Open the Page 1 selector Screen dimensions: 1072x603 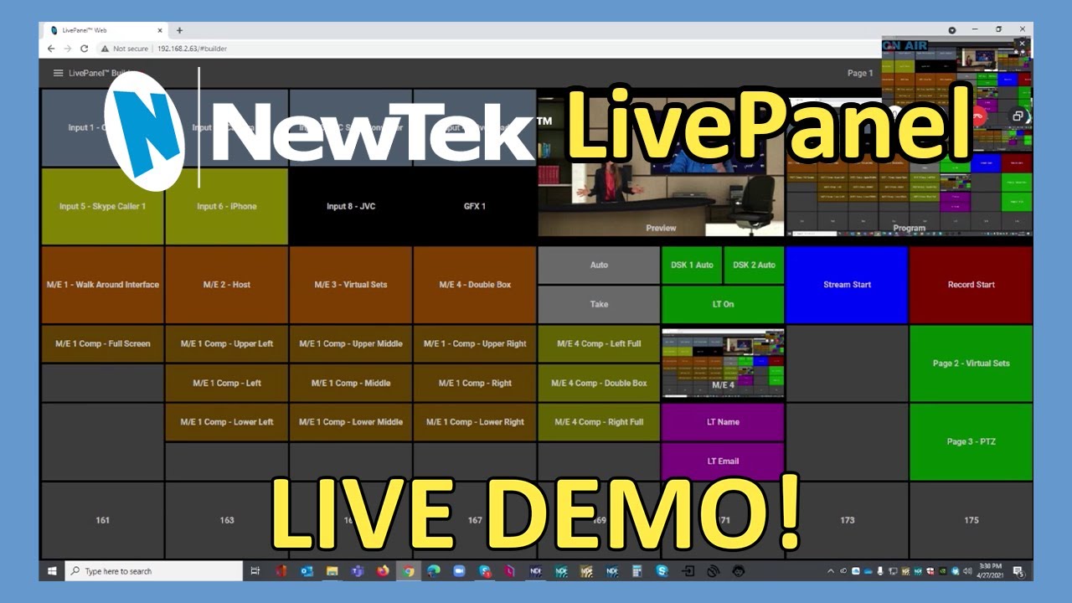860,73
